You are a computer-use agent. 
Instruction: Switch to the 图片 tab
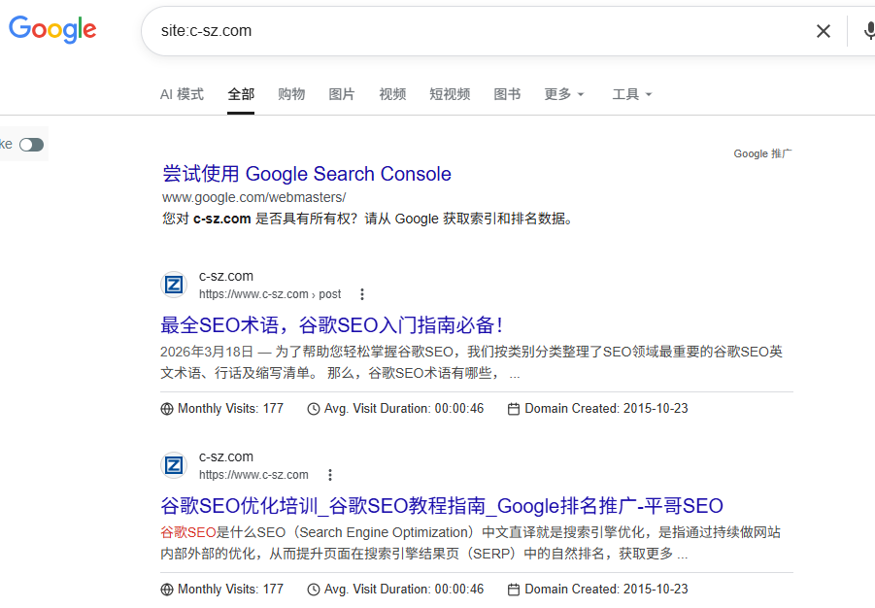(342, 94)
